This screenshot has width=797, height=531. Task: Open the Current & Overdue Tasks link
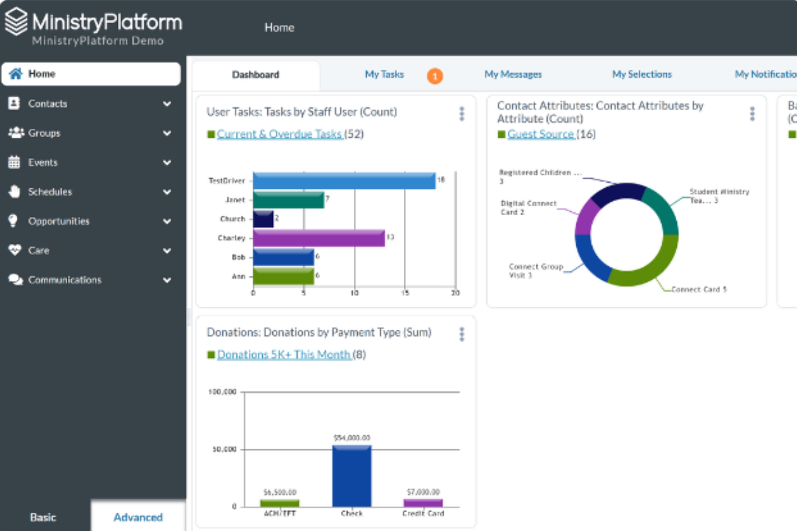(x=279, y=134)
